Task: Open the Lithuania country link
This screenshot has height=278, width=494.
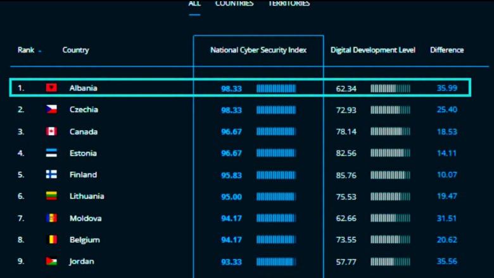Action: point(87,196)
